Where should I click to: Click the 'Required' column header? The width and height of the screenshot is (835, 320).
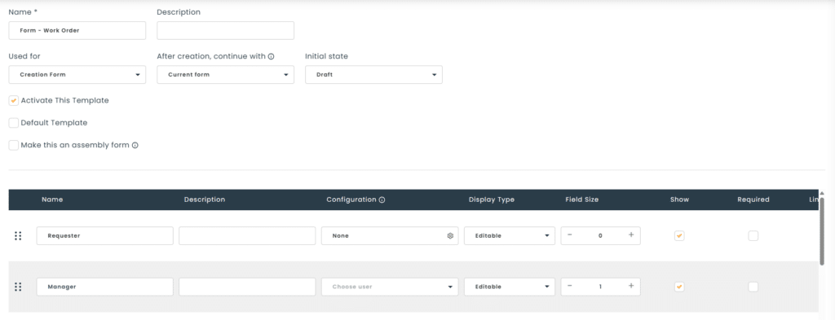point(753,199)
